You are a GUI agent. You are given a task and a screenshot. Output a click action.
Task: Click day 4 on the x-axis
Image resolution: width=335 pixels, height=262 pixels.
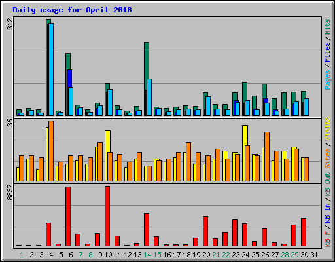(x=51, y=255)
